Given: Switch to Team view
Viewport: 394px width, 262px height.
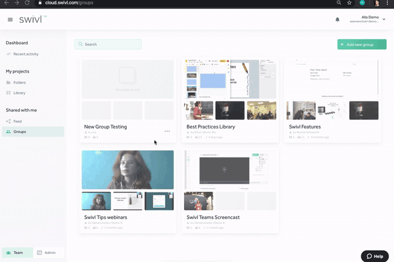Looking at the screenshot, I should click(x=16, y=252).
